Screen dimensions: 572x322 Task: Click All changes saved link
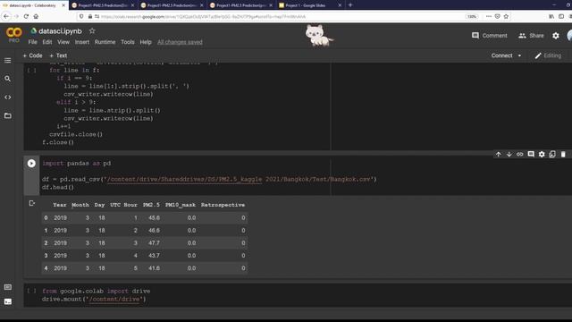point(180,42)
